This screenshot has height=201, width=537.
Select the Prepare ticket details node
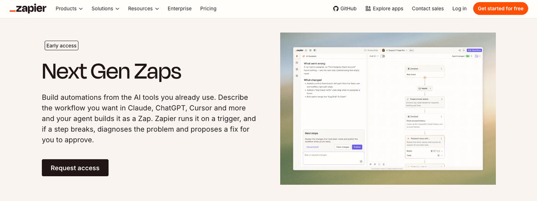[x=425, y=102]
